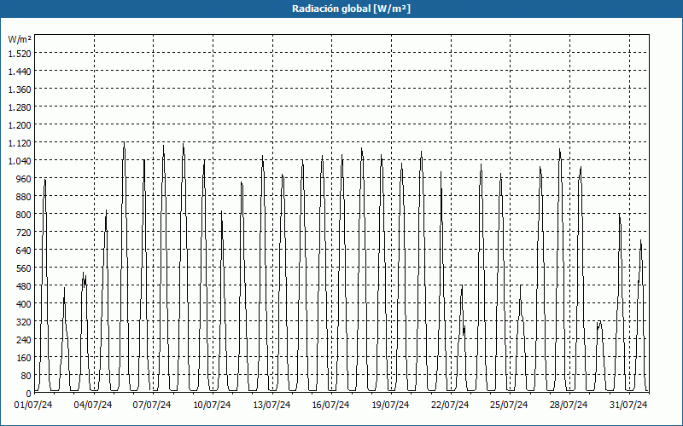
Task: Select the 1.280 y-axis value
Action: [20, 107]
